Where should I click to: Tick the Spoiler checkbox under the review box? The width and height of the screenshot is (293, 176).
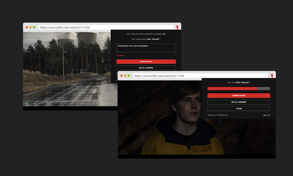click(x=117, y=56)
